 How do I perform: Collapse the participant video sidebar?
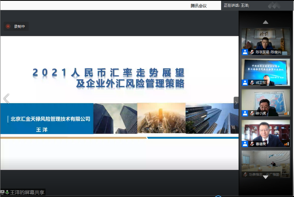pos(236,103)
